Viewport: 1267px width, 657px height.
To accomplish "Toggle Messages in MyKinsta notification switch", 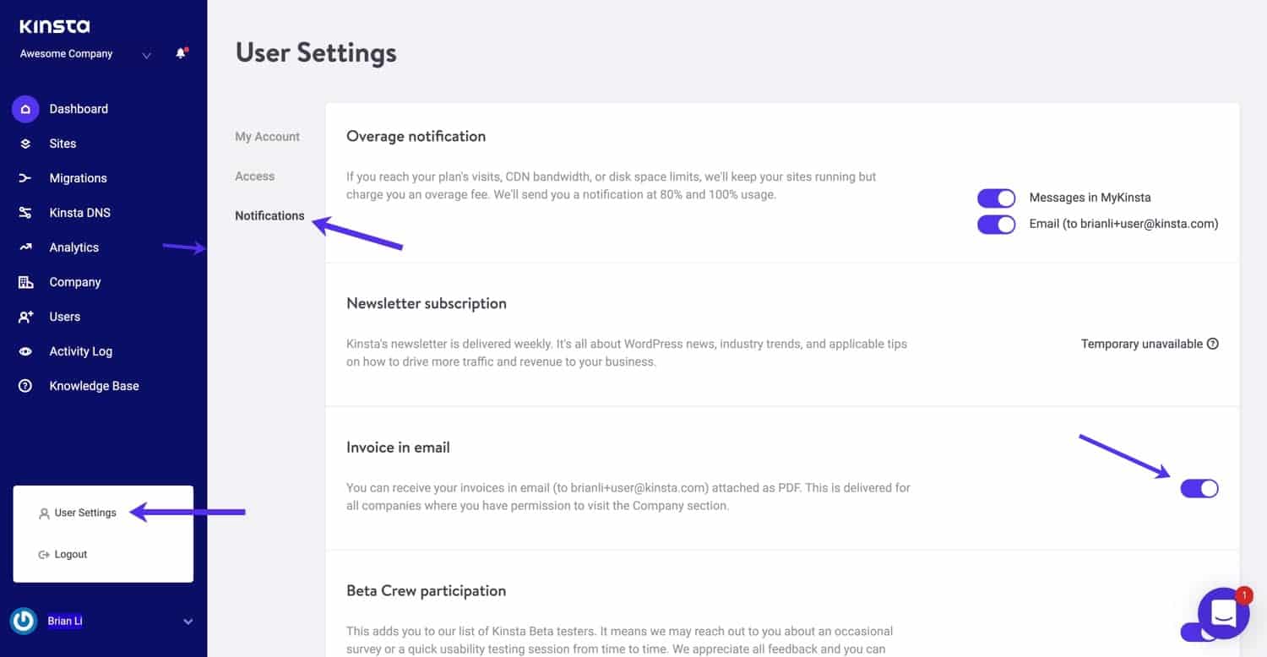I will pos(996,198).
